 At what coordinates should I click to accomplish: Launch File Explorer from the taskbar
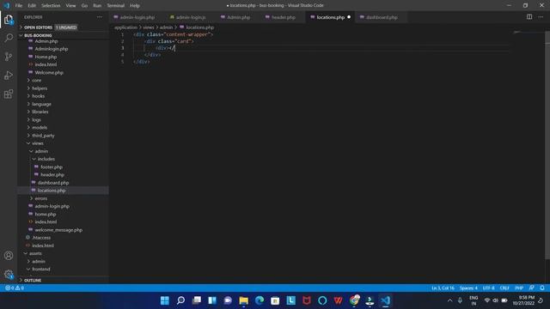coord(243,300)
